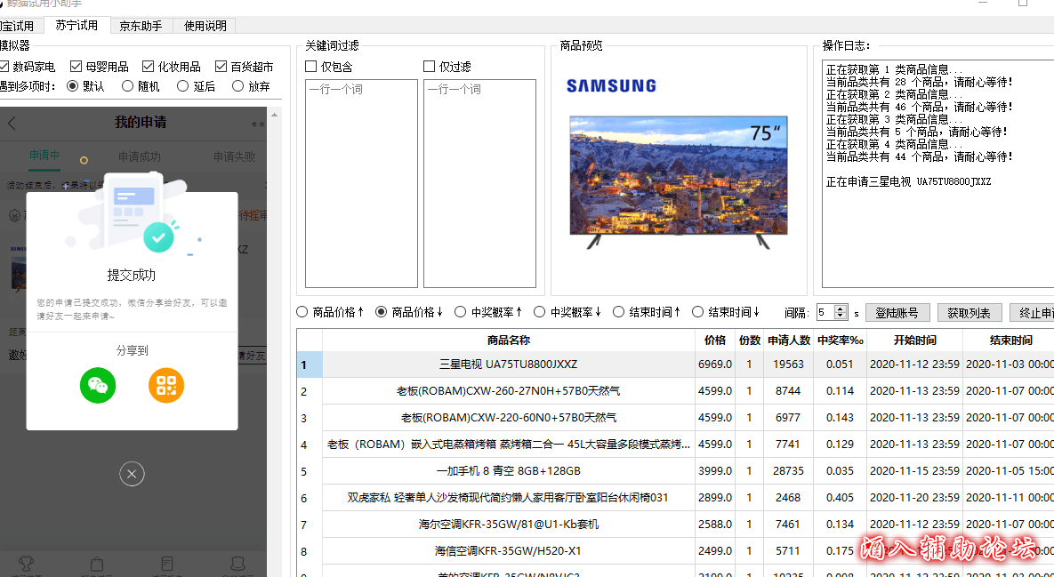The image size is (1054, 577).
Task: Select the 放弃 radio option
Action: click(x=237, y=86)
